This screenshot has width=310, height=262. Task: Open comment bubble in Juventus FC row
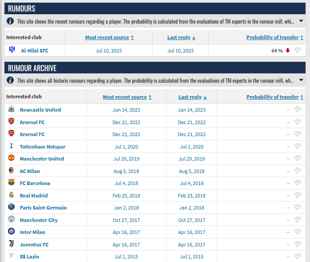tap(298, 244)
